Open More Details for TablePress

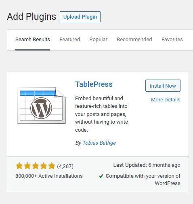166,100
